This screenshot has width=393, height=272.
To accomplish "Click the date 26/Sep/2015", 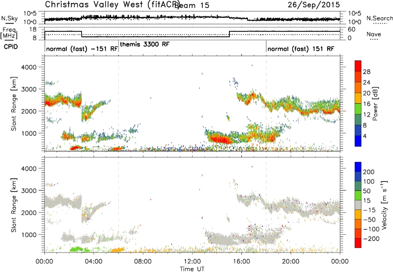I will pyautogui.click(x=314, y=4).
